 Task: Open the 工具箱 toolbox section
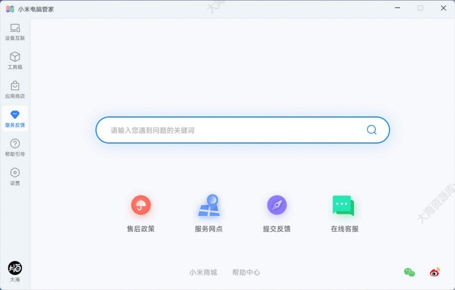(15, 61)
